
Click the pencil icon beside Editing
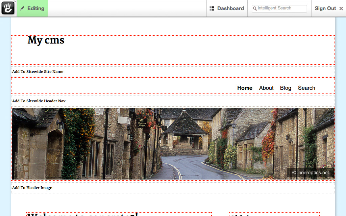[x=23, y=8]
